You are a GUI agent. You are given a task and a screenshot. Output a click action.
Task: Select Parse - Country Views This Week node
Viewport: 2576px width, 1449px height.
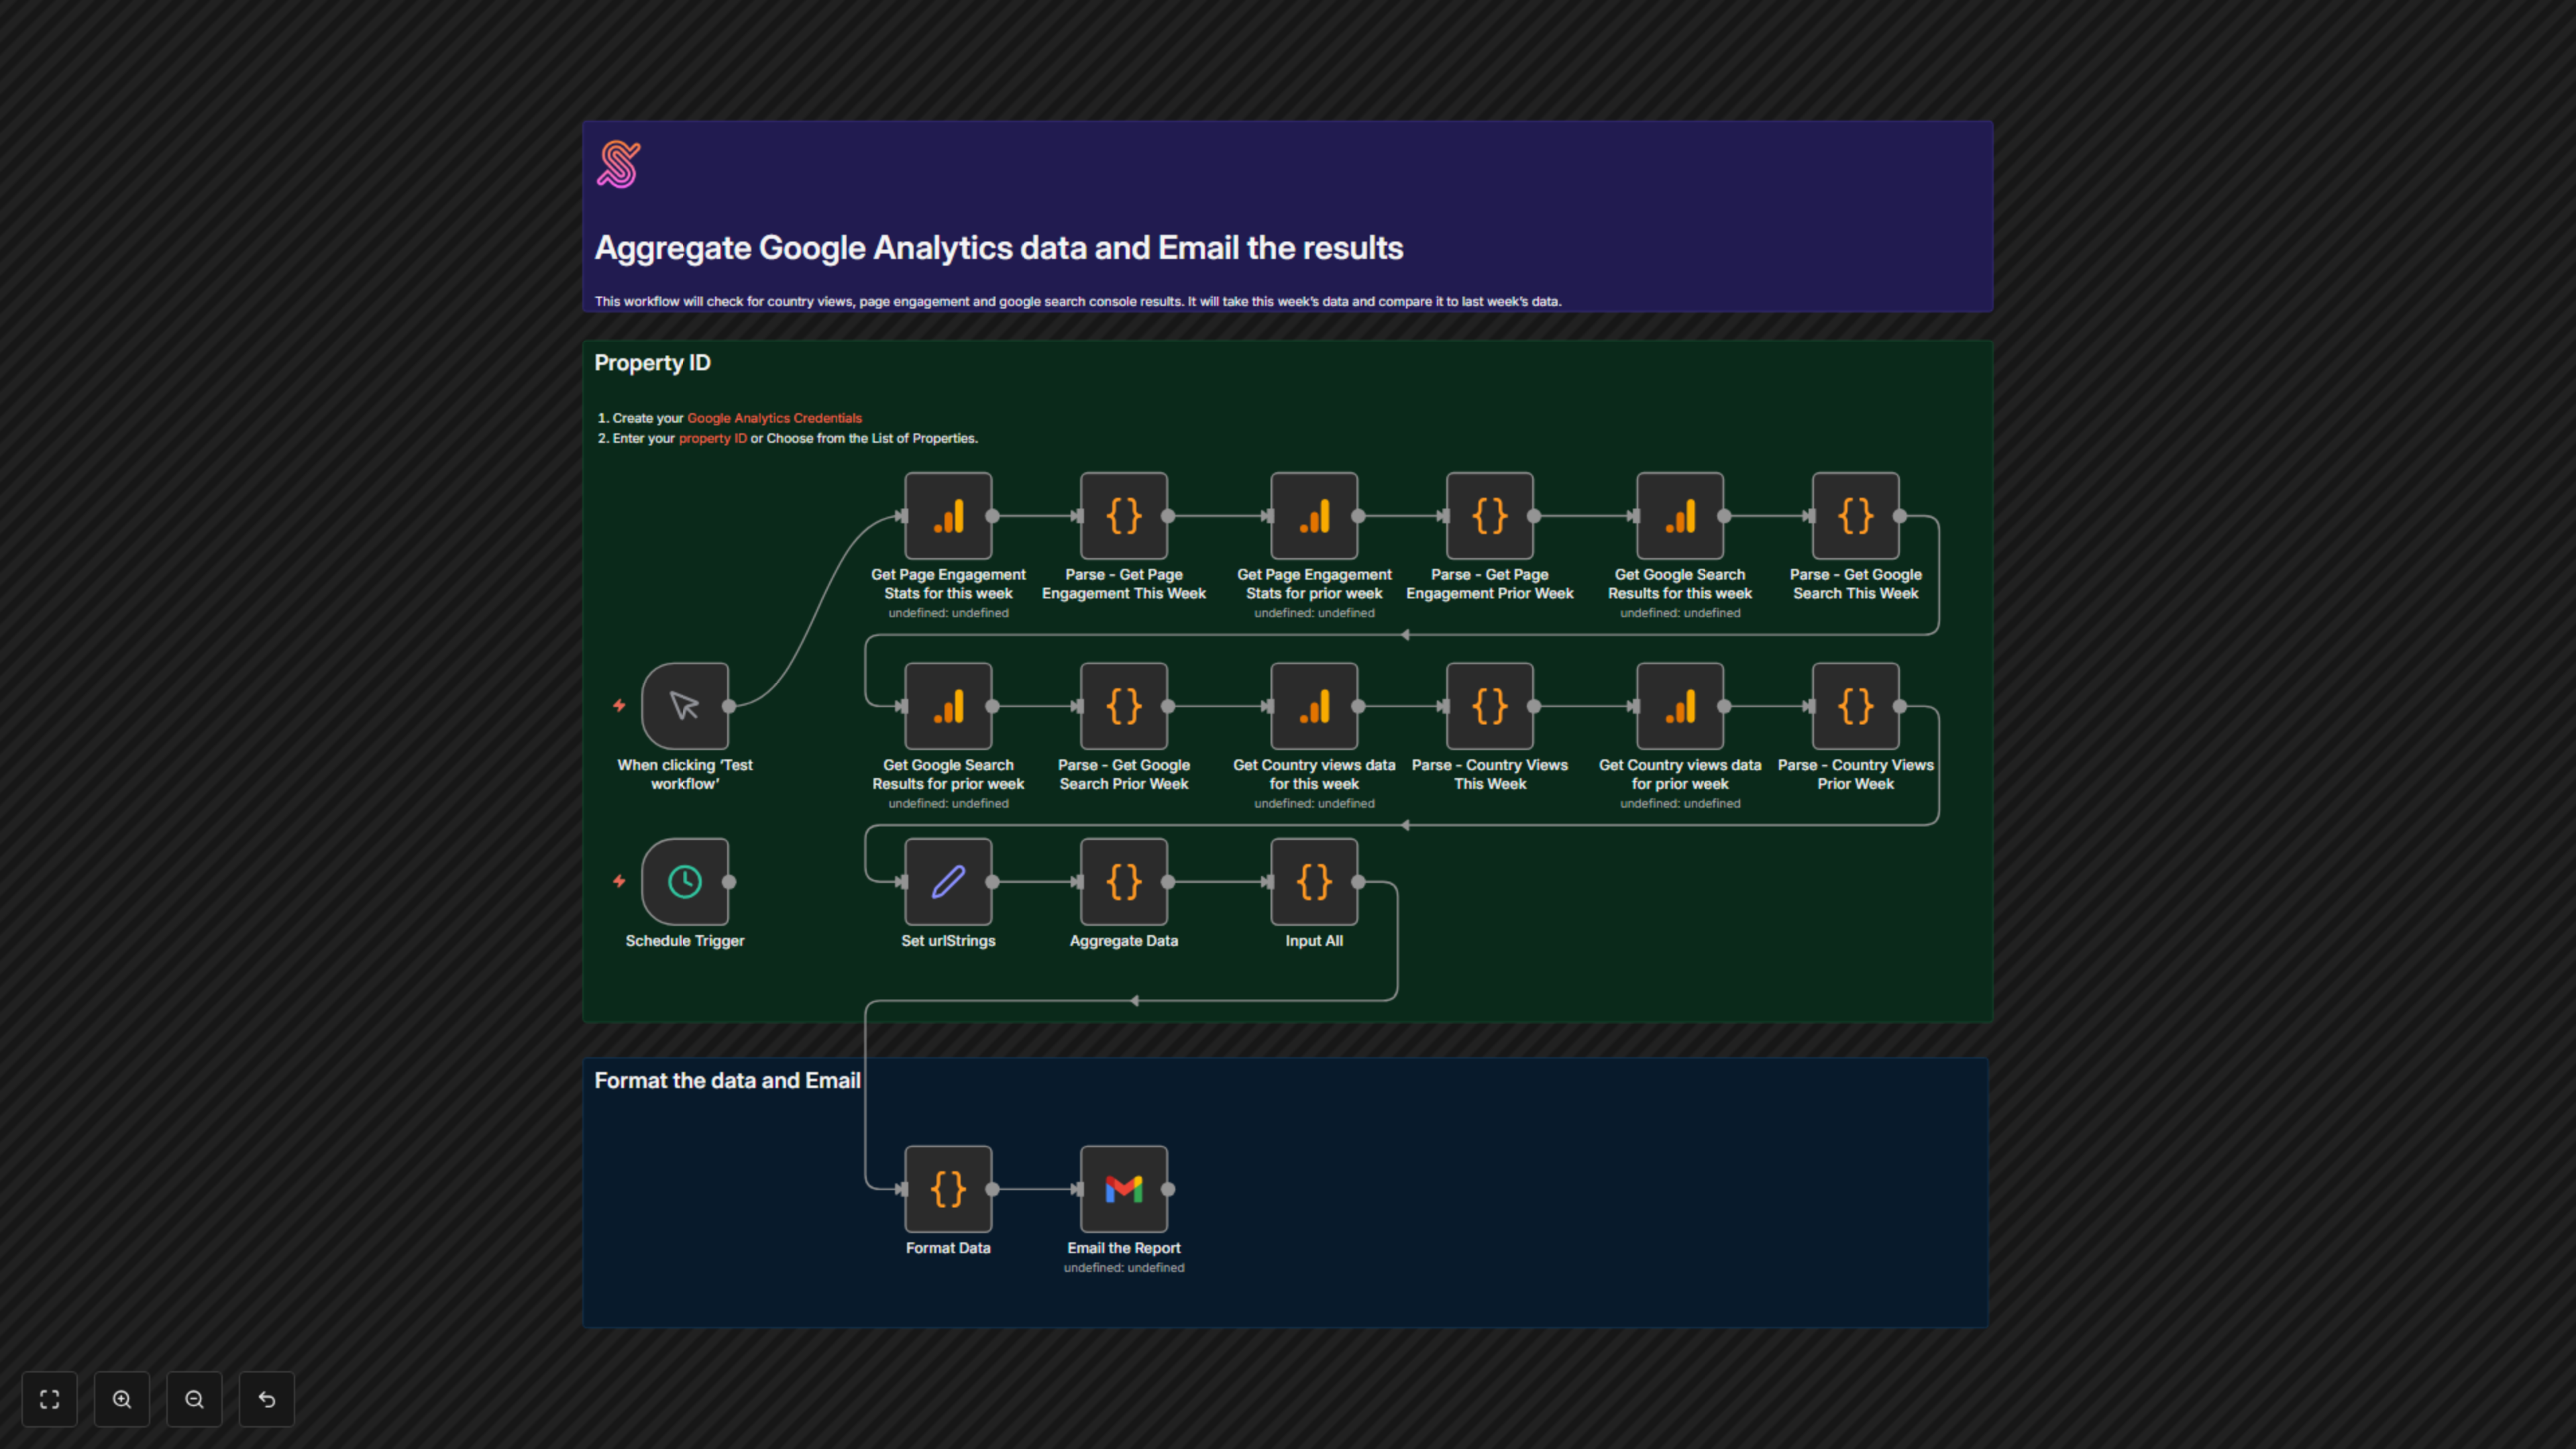(1490, 706)
